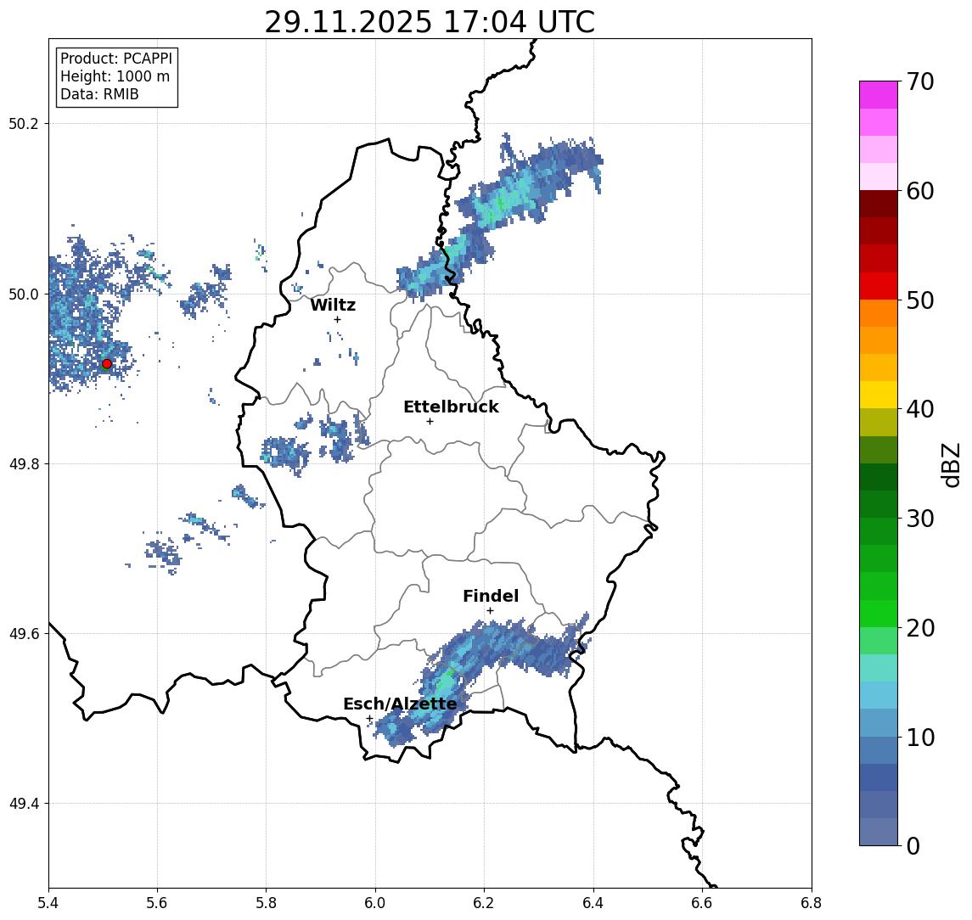
Task: Click the colorbar tick label 60
Action: [x=920, y=191]
